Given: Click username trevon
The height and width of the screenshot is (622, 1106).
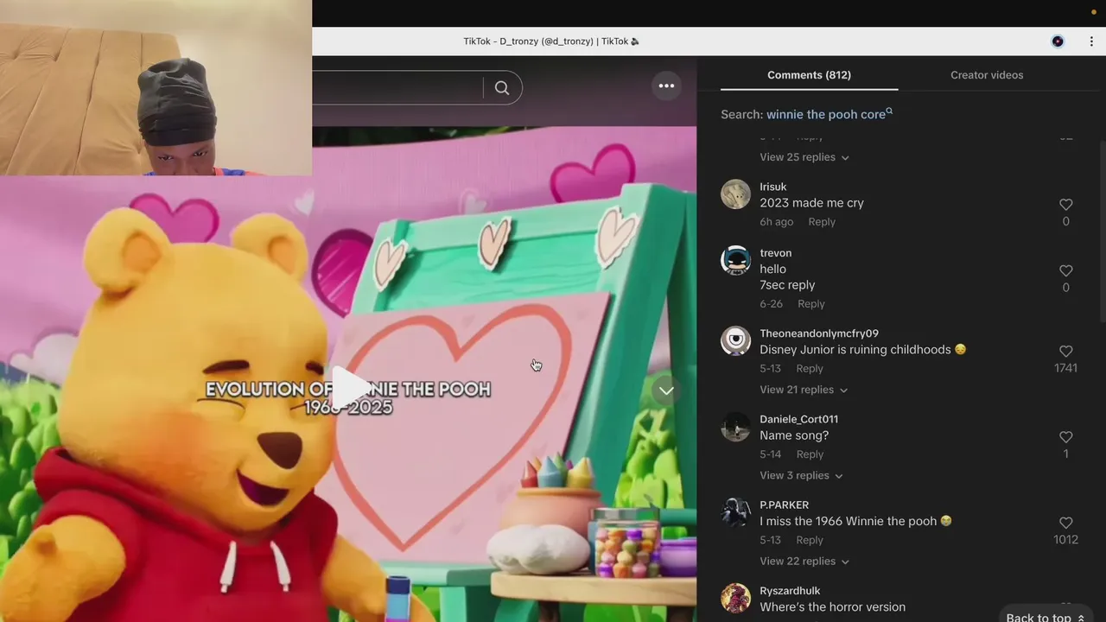Looking at the screenshot, I should tap(776, 253).
